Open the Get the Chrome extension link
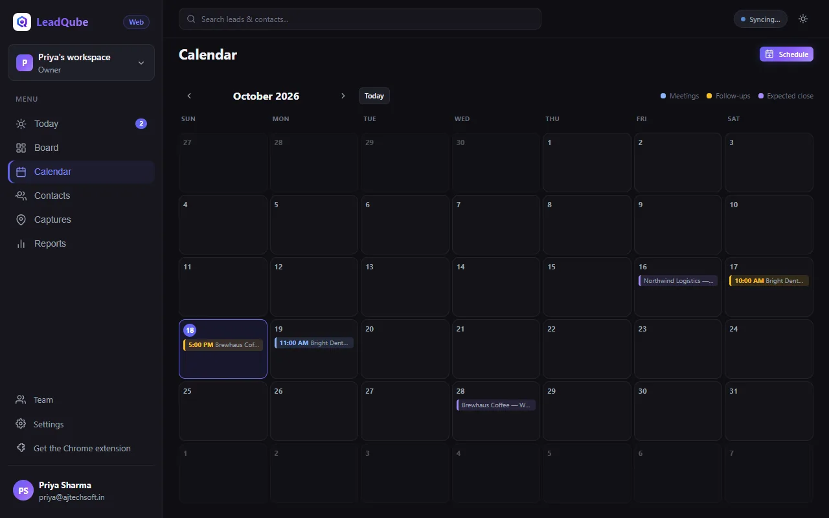Image resolution: width=829 pixels, height=518 pixels. (x=82, y=448)
